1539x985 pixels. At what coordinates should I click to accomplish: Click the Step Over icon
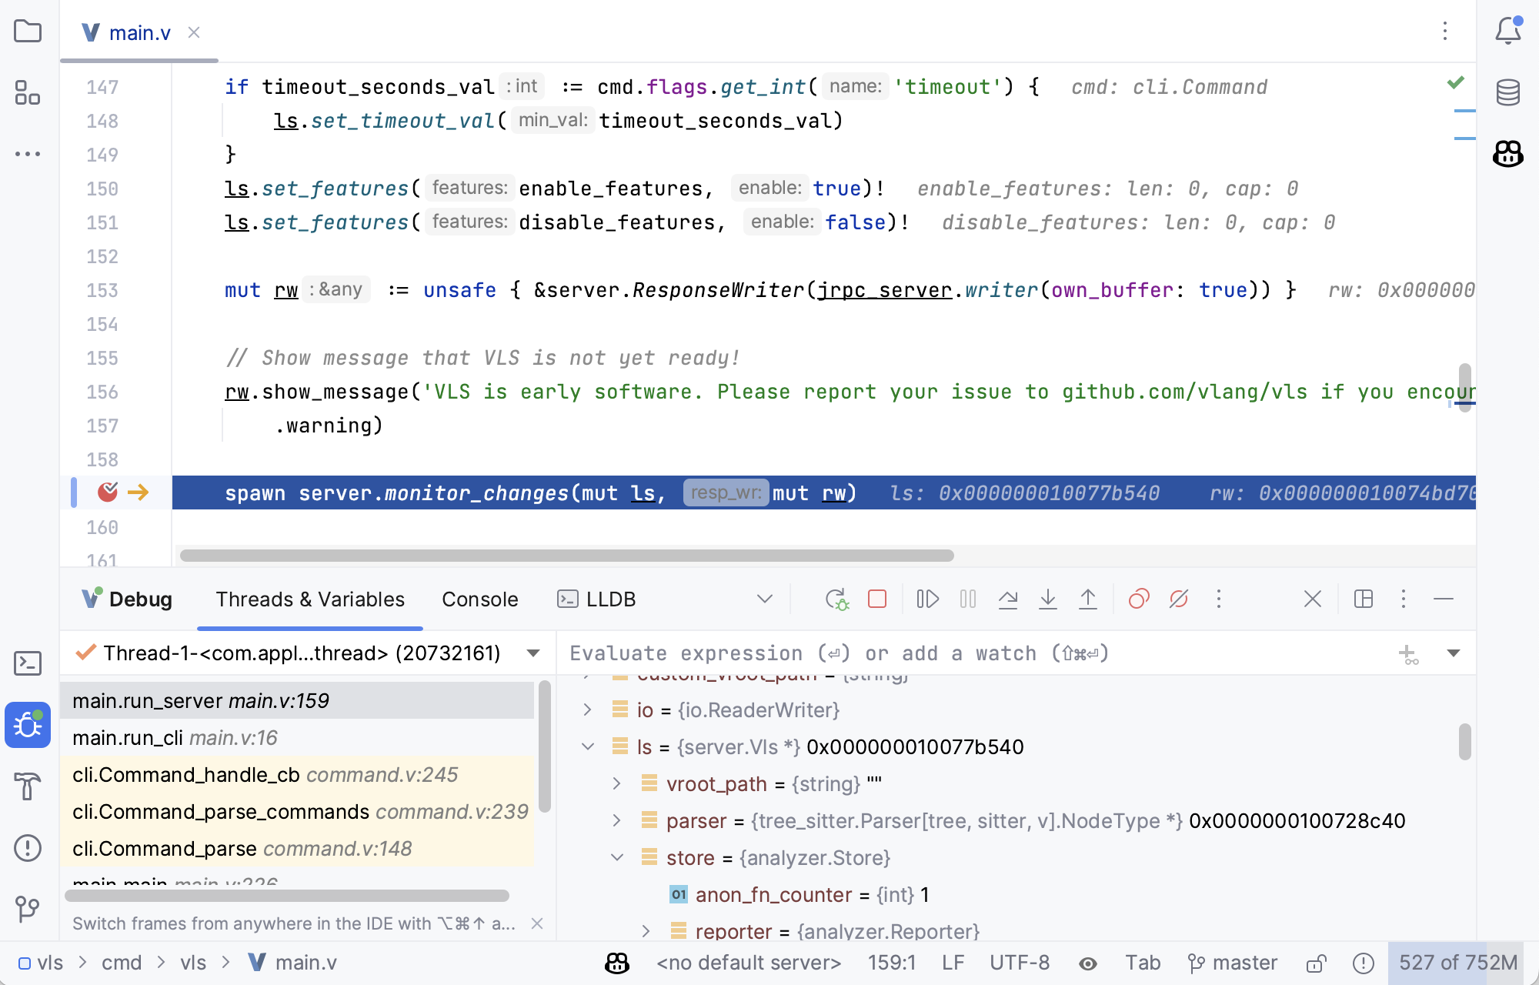click(1007, 599)
